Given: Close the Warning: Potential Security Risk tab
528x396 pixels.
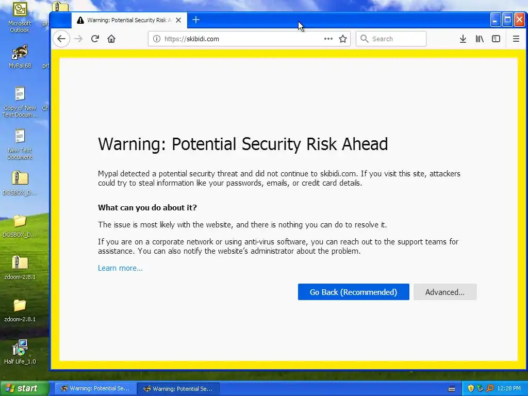Looking at the screenshot, I should (178, 20).
